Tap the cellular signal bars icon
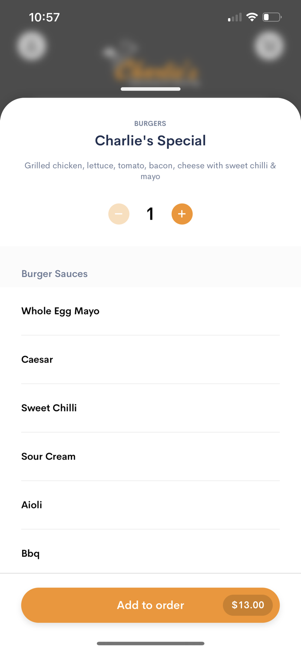 pyautogui.click(x=235, y=17)
